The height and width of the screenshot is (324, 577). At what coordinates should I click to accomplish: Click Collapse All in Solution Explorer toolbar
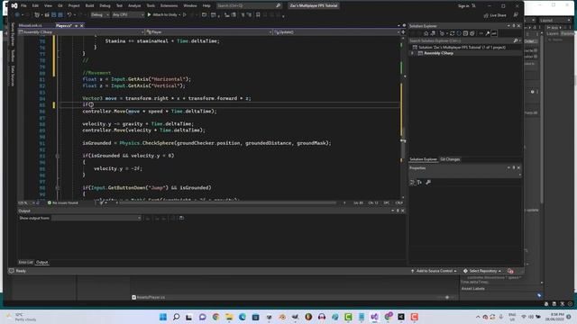tap(465, 33)
